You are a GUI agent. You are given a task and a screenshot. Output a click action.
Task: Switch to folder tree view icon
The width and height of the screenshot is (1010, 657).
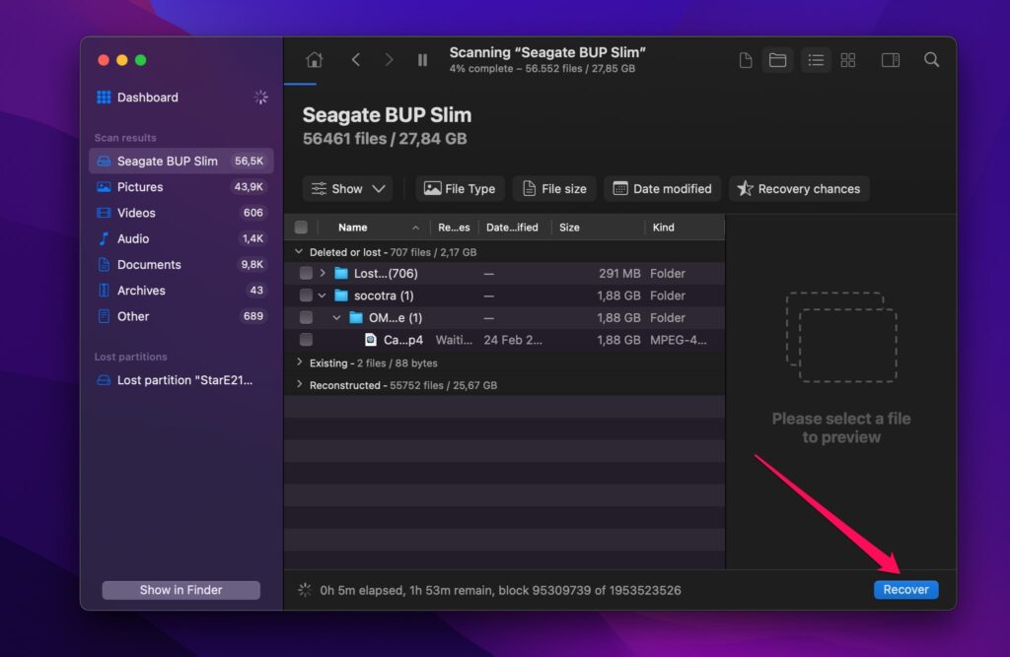[777, 60]
